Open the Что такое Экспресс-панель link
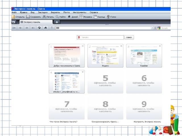The image size is (182, 136). tap(63, 122)
